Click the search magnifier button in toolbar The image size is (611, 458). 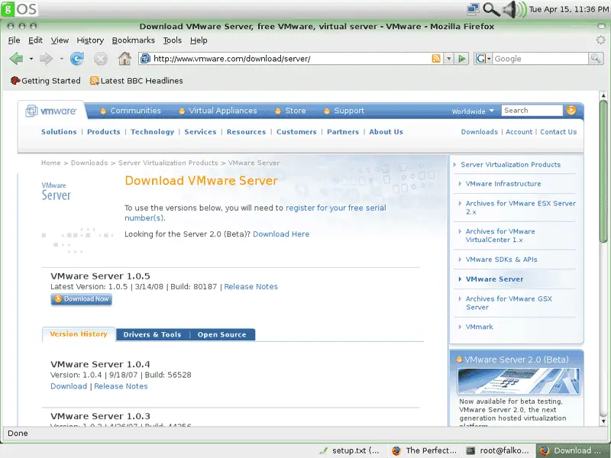pos(596,59)
